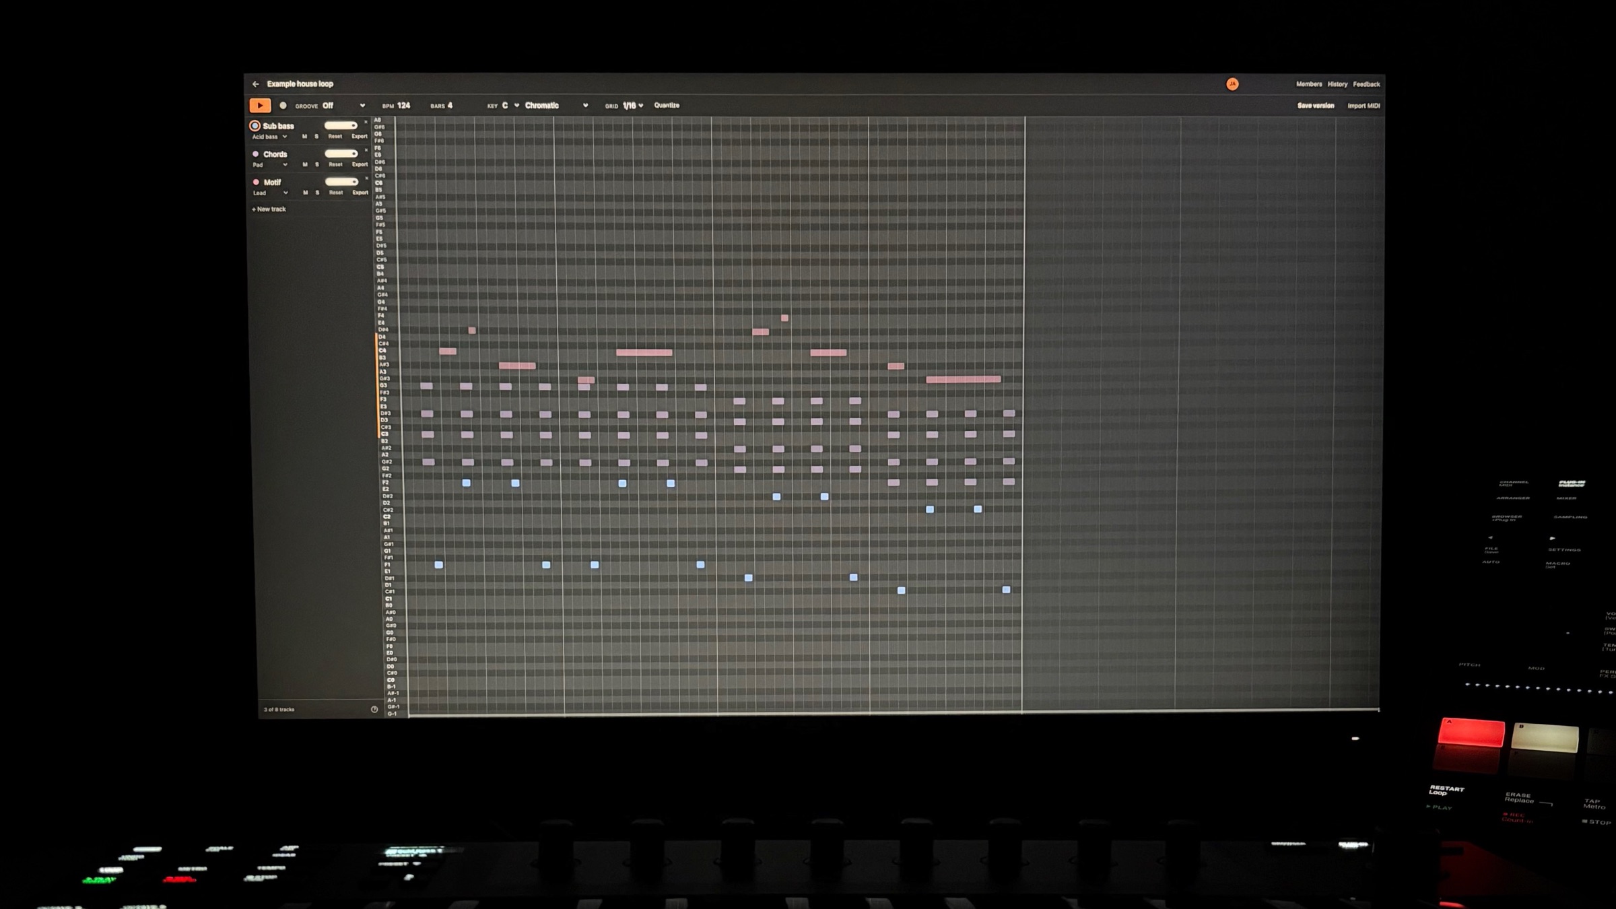Arm the record dot next to GROOVE
The image size is (1616, 909).
[x=283, y=106]
